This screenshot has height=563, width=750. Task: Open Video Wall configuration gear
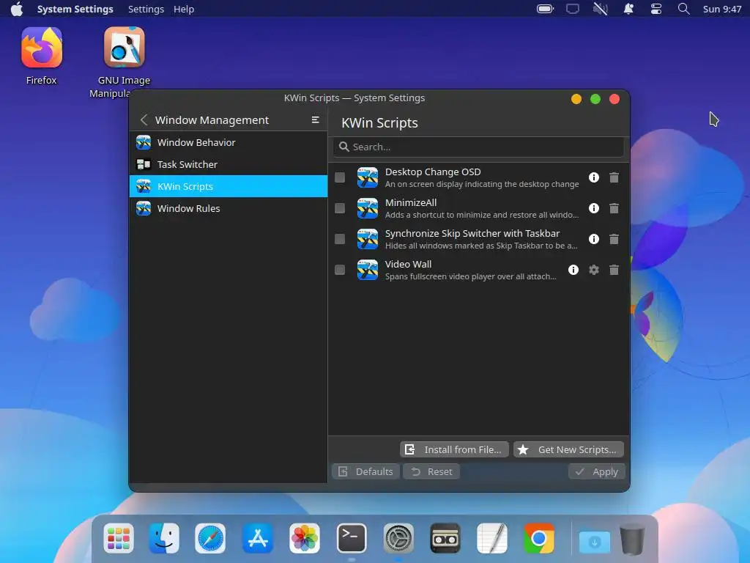[593, 270]
